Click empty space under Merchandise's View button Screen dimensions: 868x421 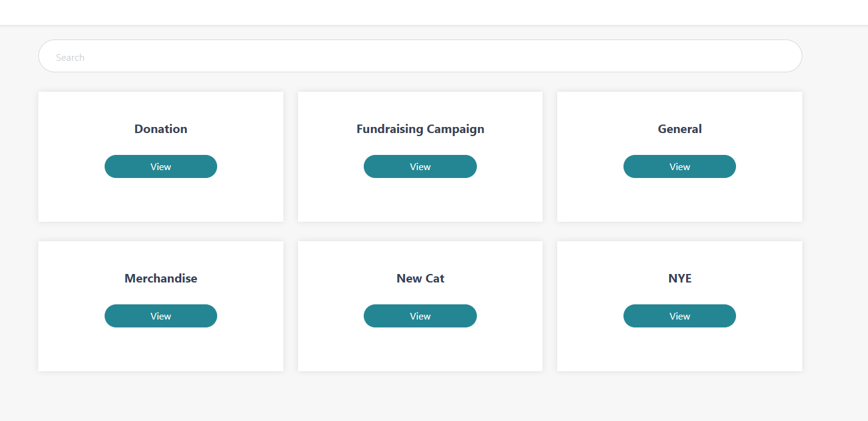point(161,349)
